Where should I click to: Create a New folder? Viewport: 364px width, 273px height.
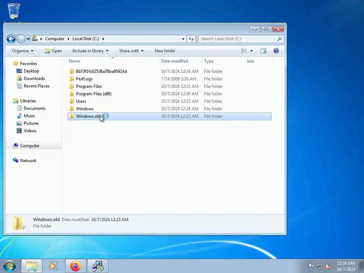[x=165, y=51]
